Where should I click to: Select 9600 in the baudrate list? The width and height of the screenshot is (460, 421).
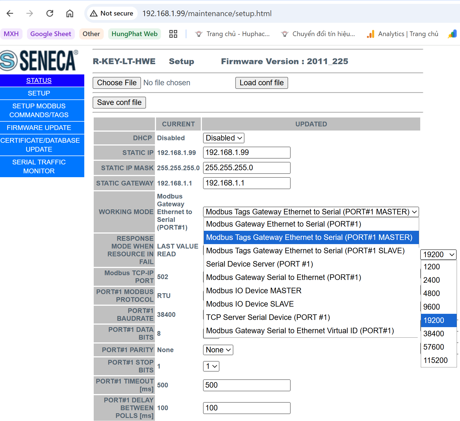439,307
